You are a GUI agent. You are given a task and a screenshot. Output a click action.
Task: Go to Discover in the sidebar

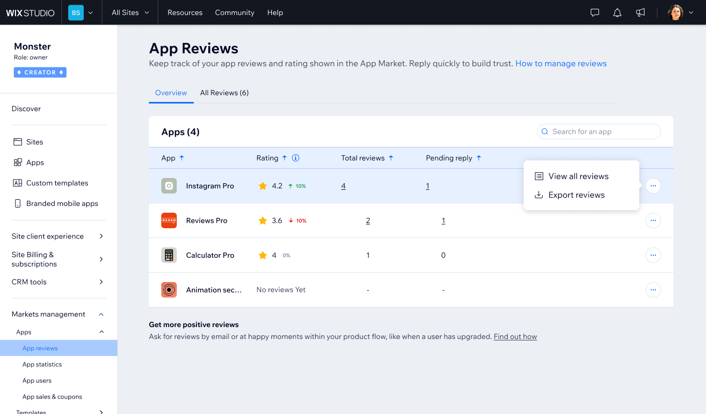[x=26, y=109]
